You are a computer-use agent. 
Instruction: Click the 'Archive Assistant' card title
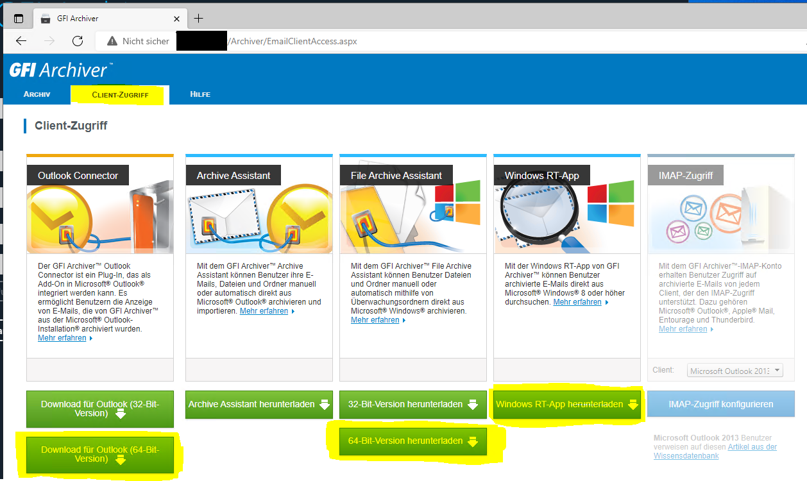234,176
